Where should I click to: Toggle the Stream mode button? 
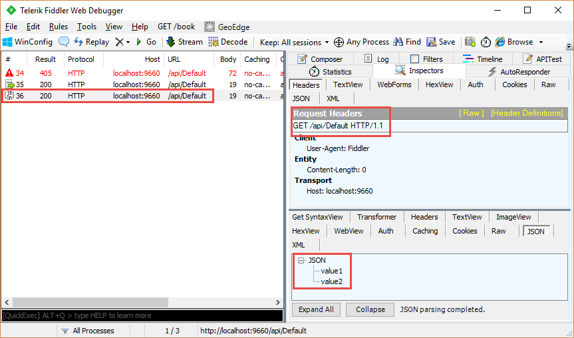(184, 42)
